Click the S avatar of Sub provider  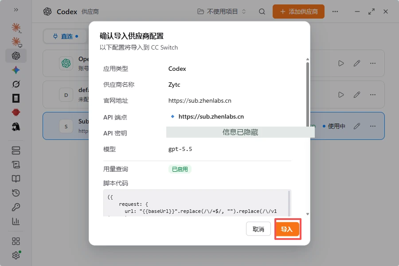click(66, 126)
